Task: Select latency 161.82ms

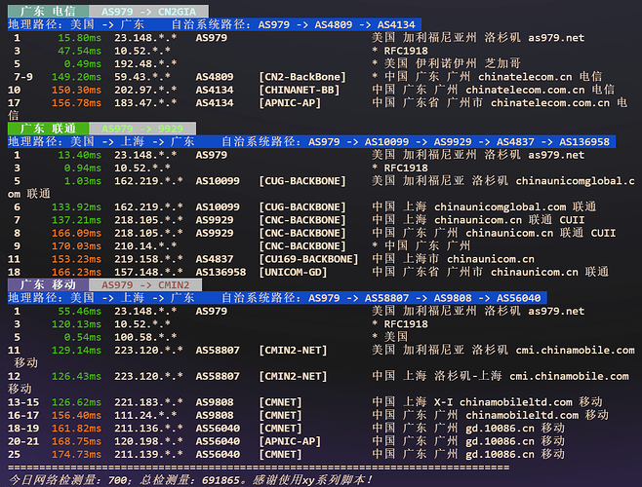Action: tap(76, 429)
